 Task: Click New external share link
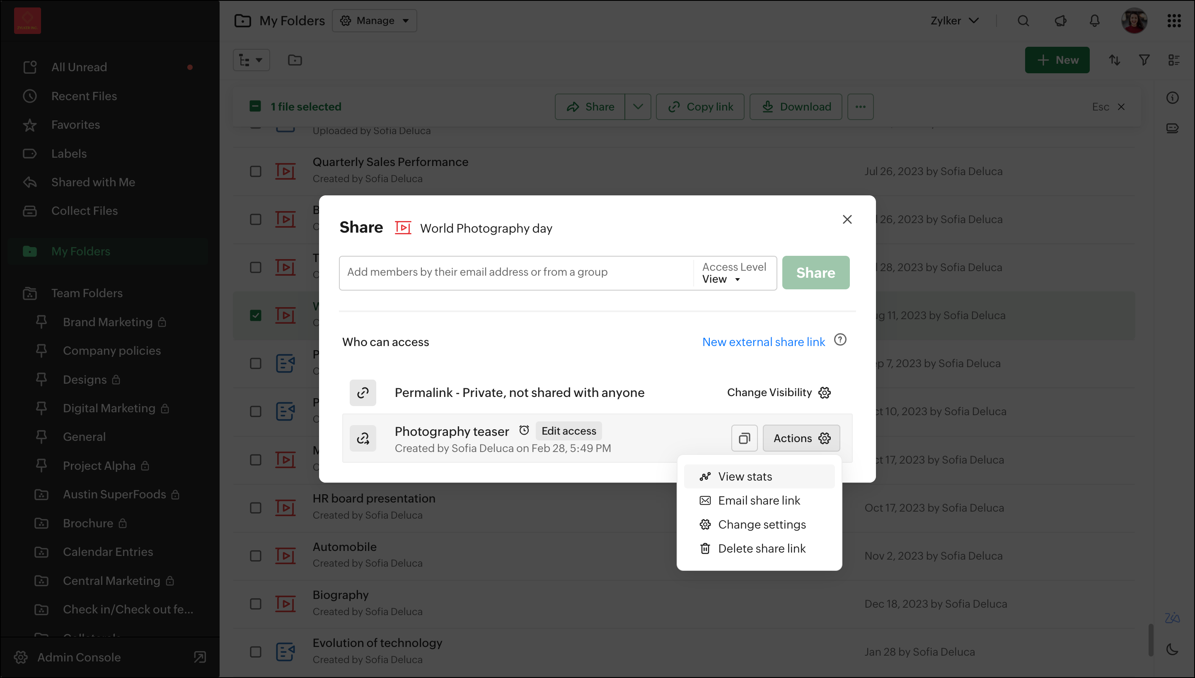(x=763, y=342)
